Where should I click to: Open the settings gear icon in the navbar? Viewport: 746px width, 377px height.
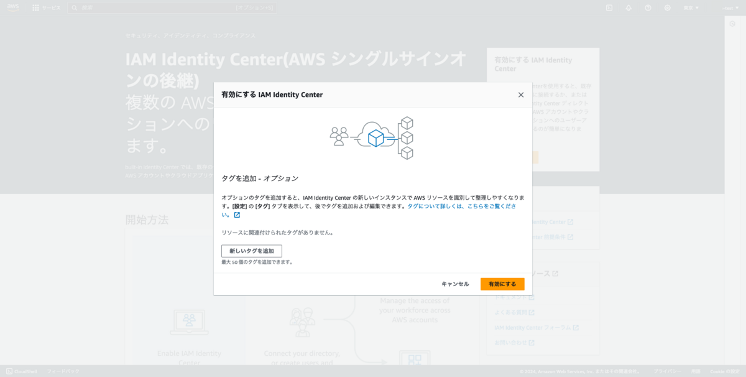667,7
